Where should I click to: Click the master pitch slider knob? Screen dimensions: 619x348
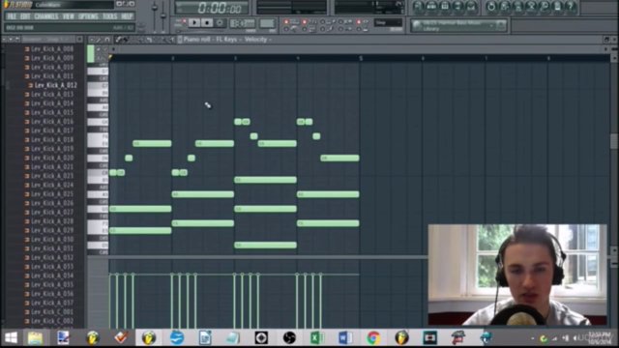click(163, 15)
